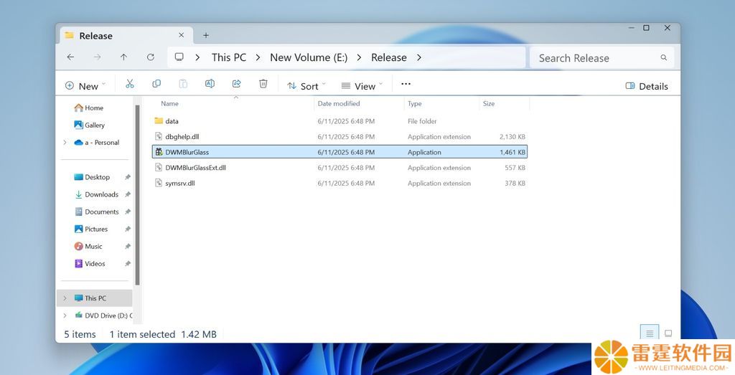
Task: Click the Rename icon
Action: click(x=210, y=84)
